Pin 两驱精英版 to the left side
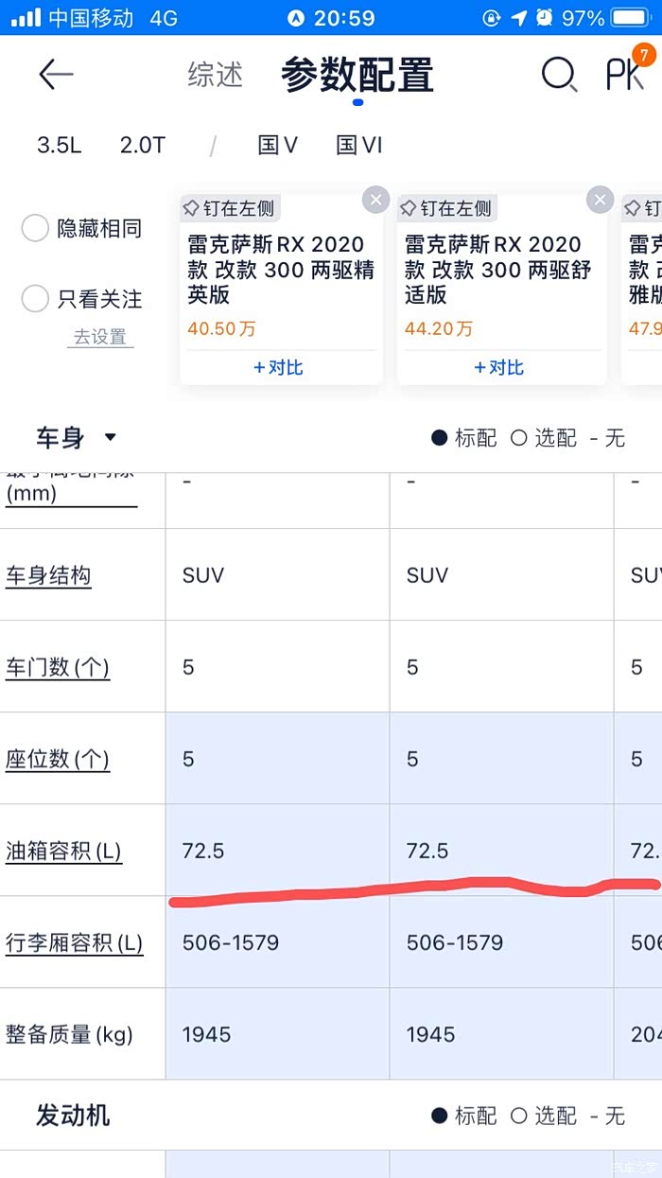The height and width of the screenshot is (1178, 662). [228, 208]
